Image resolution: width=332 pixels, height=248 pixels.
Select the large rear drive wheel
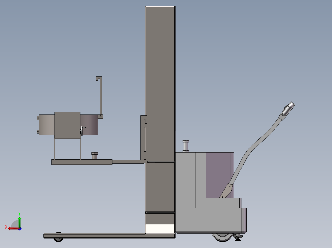(222, 237)
